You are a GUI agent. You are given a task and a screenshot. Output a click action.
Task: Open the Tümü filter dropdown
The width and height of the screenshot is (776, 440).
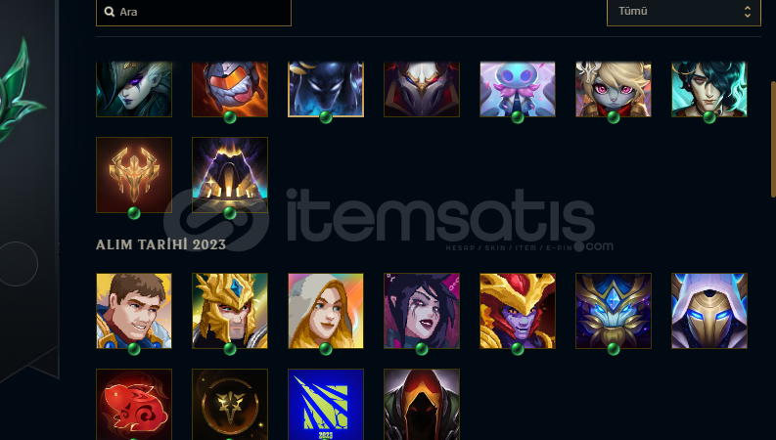click(684, 12)
